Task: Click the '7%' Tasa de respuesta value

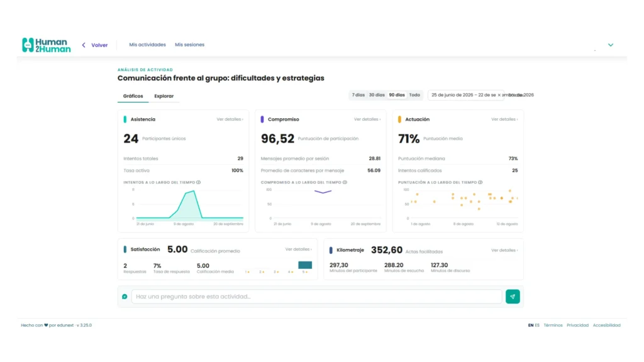Action: [x=157, y=266]
